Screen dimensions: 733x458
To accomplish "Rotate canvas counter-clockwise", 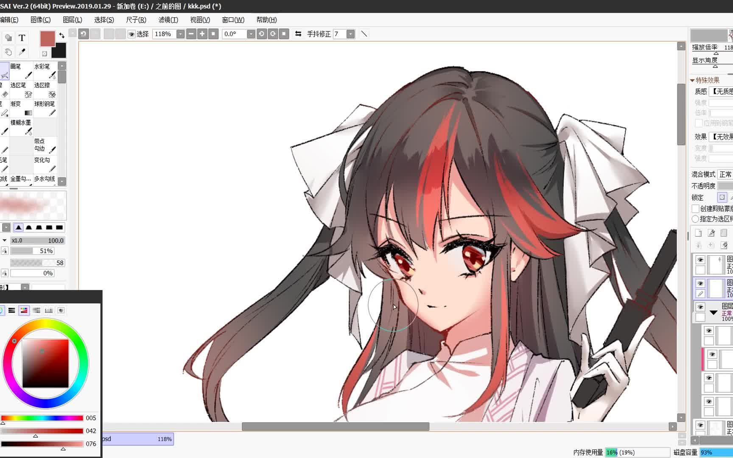I will click(x=262, y=34).
